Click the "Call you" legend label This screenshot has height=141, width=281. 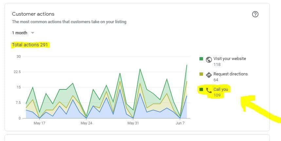221,89
